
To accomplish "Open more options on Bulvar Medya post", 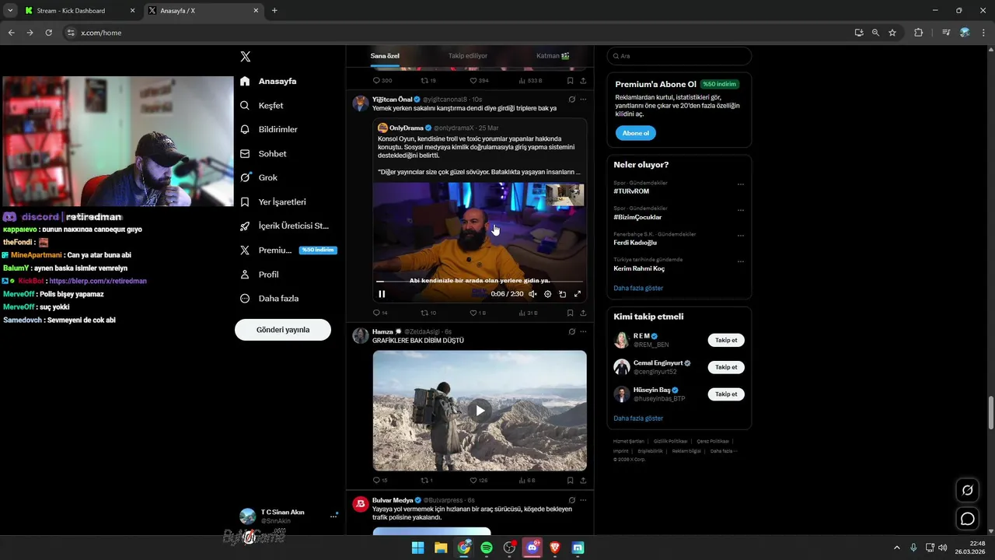I will (583, 500).
